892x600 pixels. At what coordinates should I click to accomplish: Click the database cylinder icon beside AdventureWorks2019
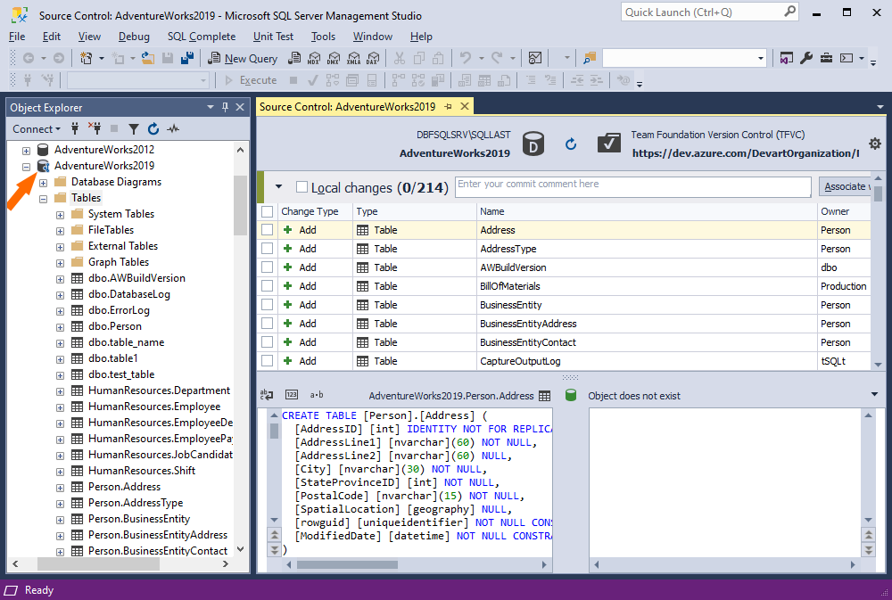533,144
